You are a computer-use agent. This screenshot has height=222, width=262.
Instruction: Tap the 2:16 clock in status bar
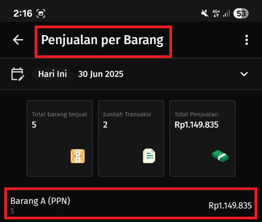coord(23,13)
